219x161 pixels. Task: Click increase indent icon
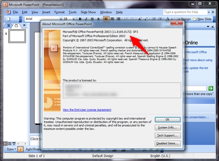[x=160, y=19]
